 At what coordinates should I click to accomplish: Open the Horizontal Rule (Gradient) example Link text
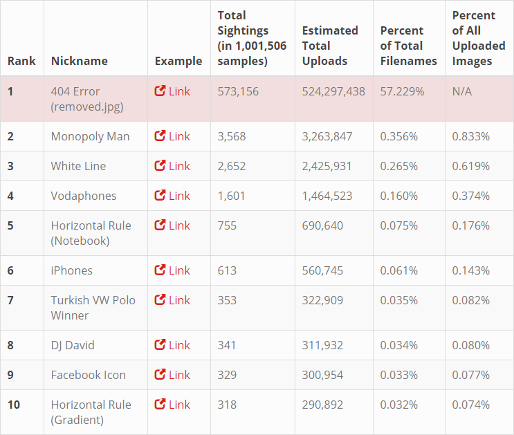[179, 405]
